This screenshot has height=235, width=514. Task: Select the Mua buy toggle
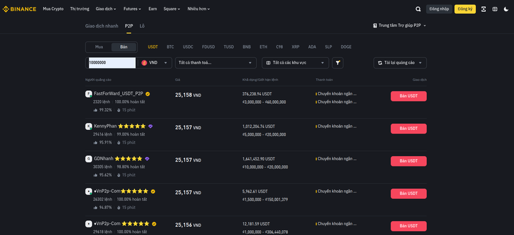point(99,47)
